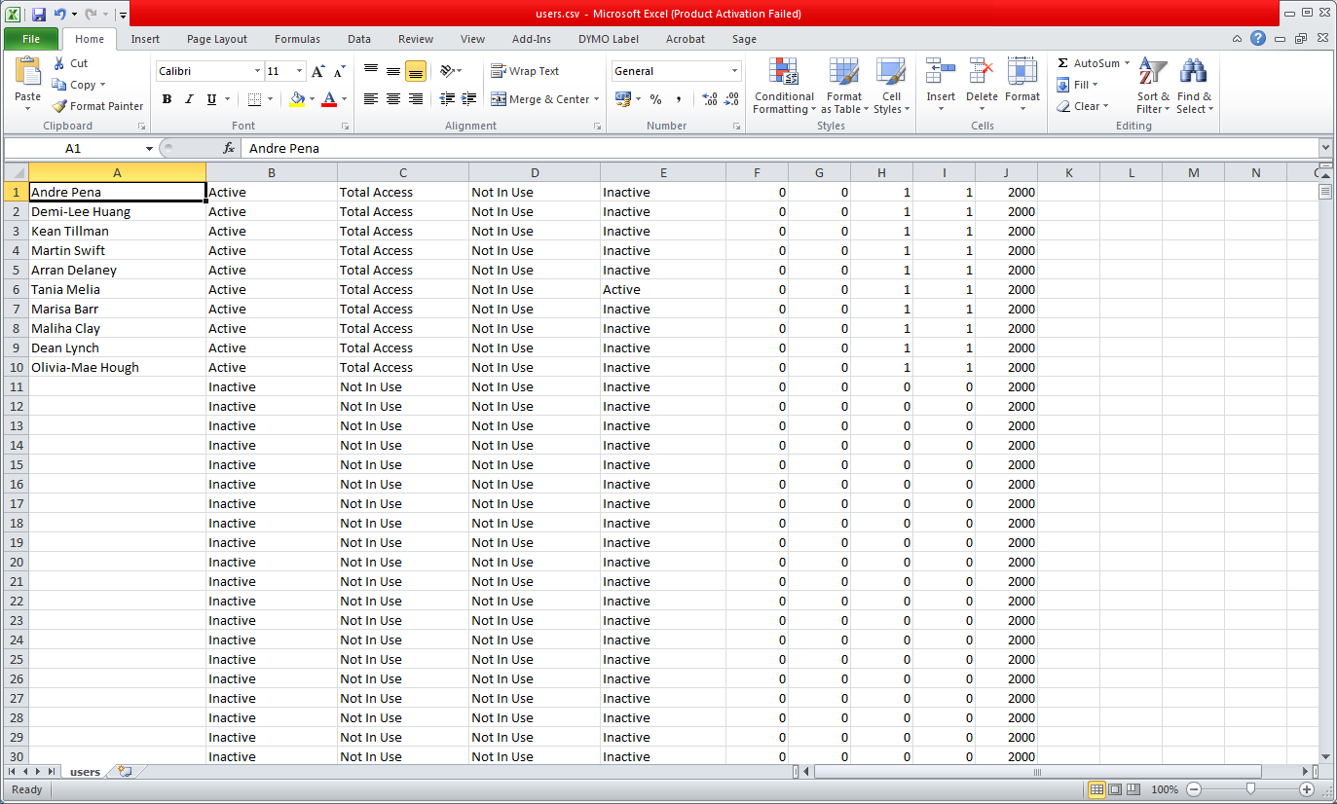Click the Insert worksheet tab icon

124,771
